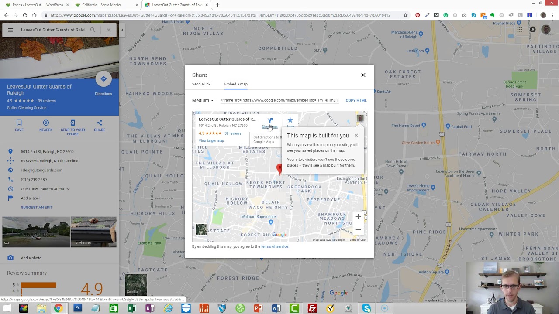The image size is (559, 314).
Task: Select the Embed a map tab
Action: pos(236,84)
